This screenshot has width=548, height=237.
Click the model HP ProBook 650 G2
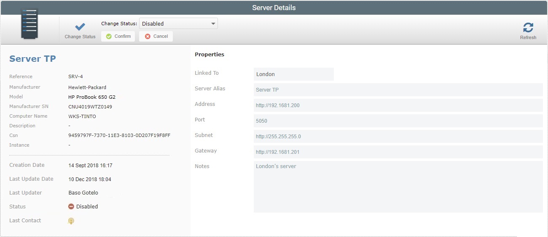(x=92, y=97)
